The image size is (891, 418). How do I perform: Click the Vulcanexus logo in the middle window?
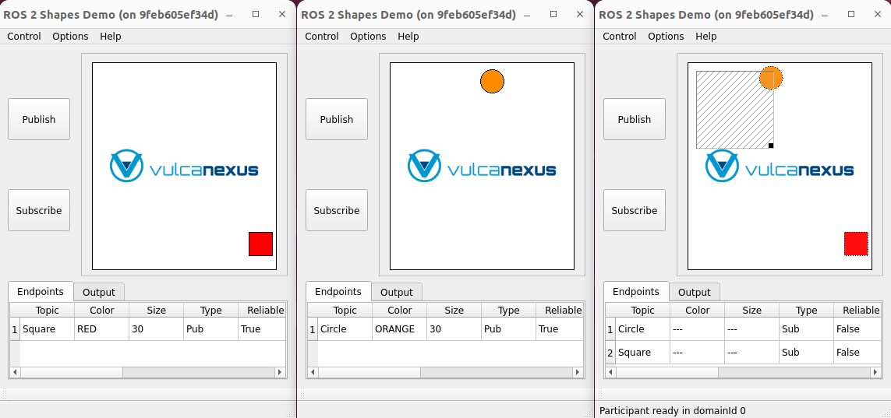(x=482, y=167)
